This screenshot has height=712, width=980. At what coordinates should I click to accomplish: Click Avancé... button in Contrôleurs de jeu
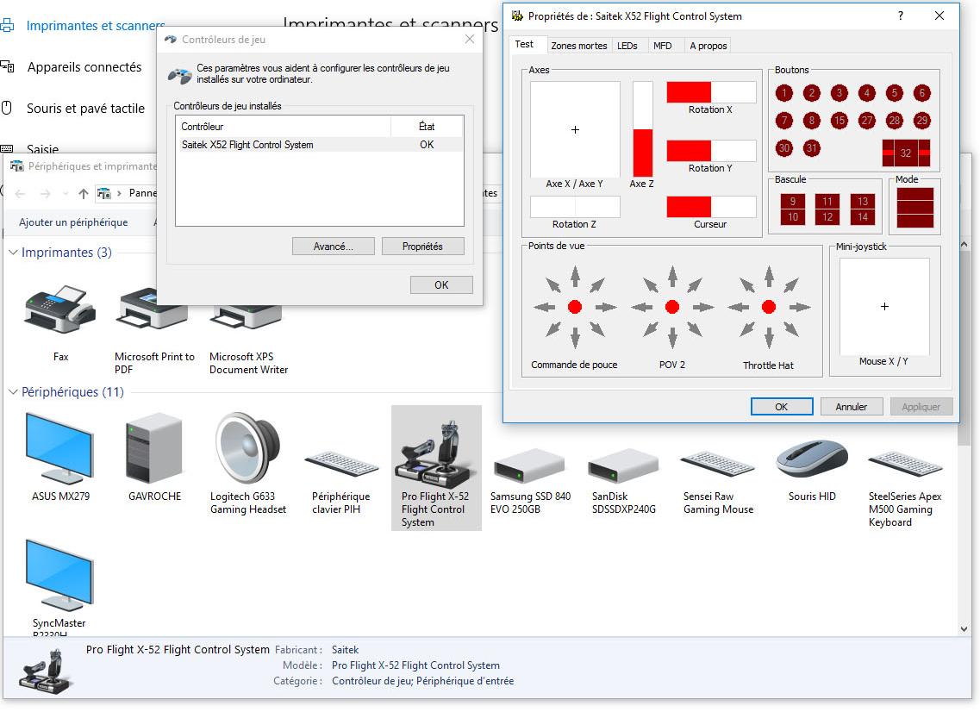[x=333, y=247]
